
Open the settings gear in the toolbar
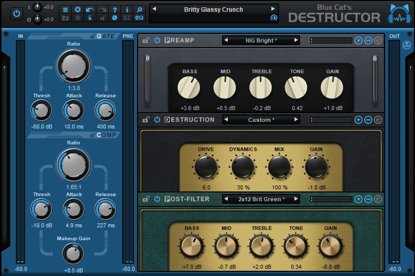(x=77, y=10)
